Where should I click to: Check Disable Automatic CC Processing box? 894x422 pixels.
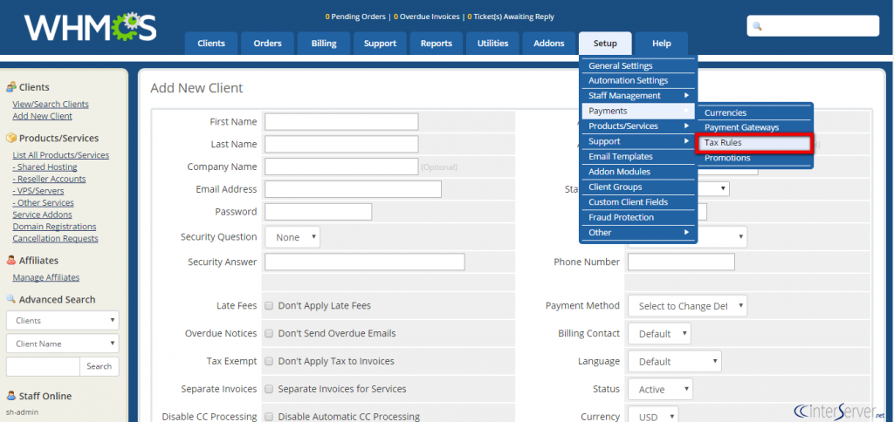coord(269,417)
